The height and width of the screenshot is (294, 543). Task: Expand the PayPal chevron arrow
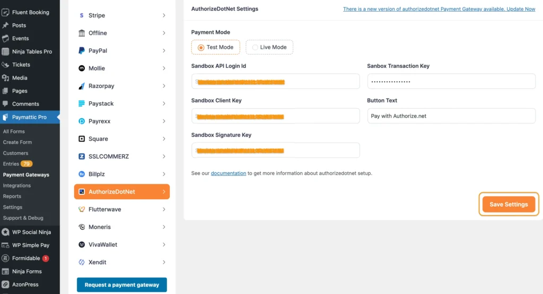click(x=164, y=50)
